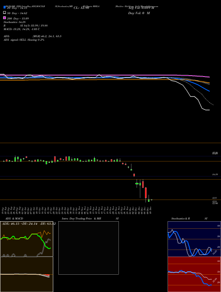Image resolution: width=221 pixels, height=292 pixels.
Task: Click inside the empty Intra Day Trading Price chart
Action: [88, 248]
